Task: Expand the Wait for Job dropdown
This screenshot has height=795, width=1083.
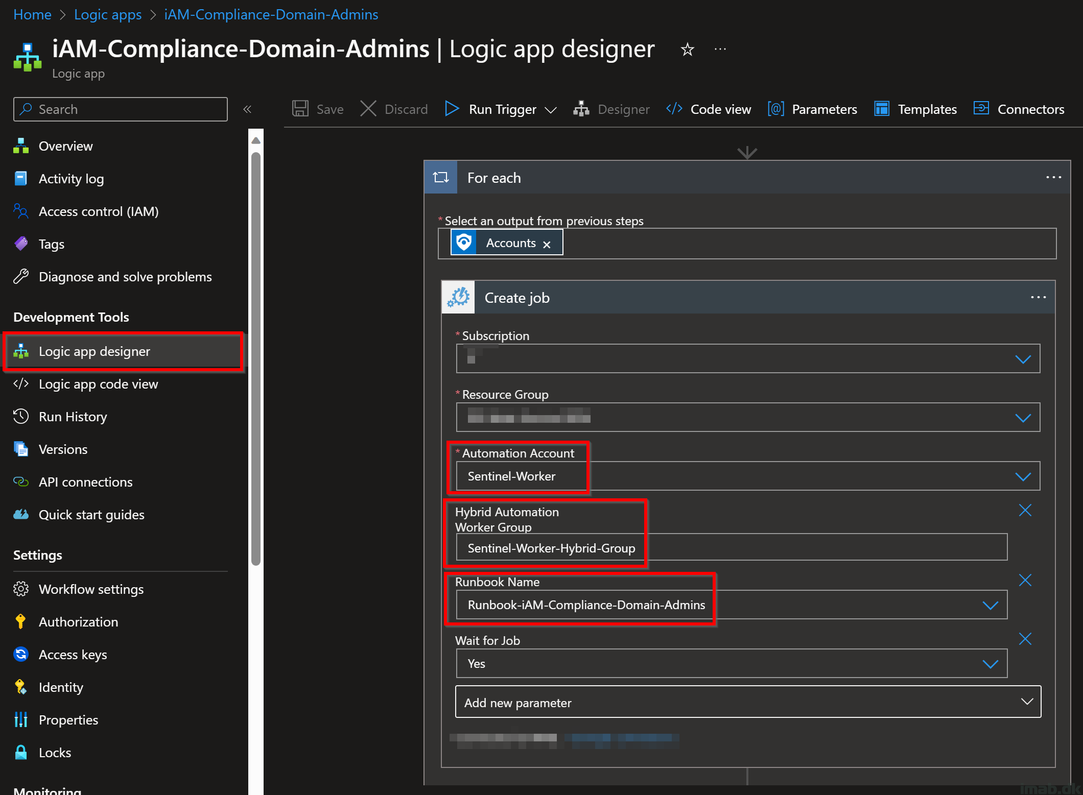Action: (x=990, y=664)
